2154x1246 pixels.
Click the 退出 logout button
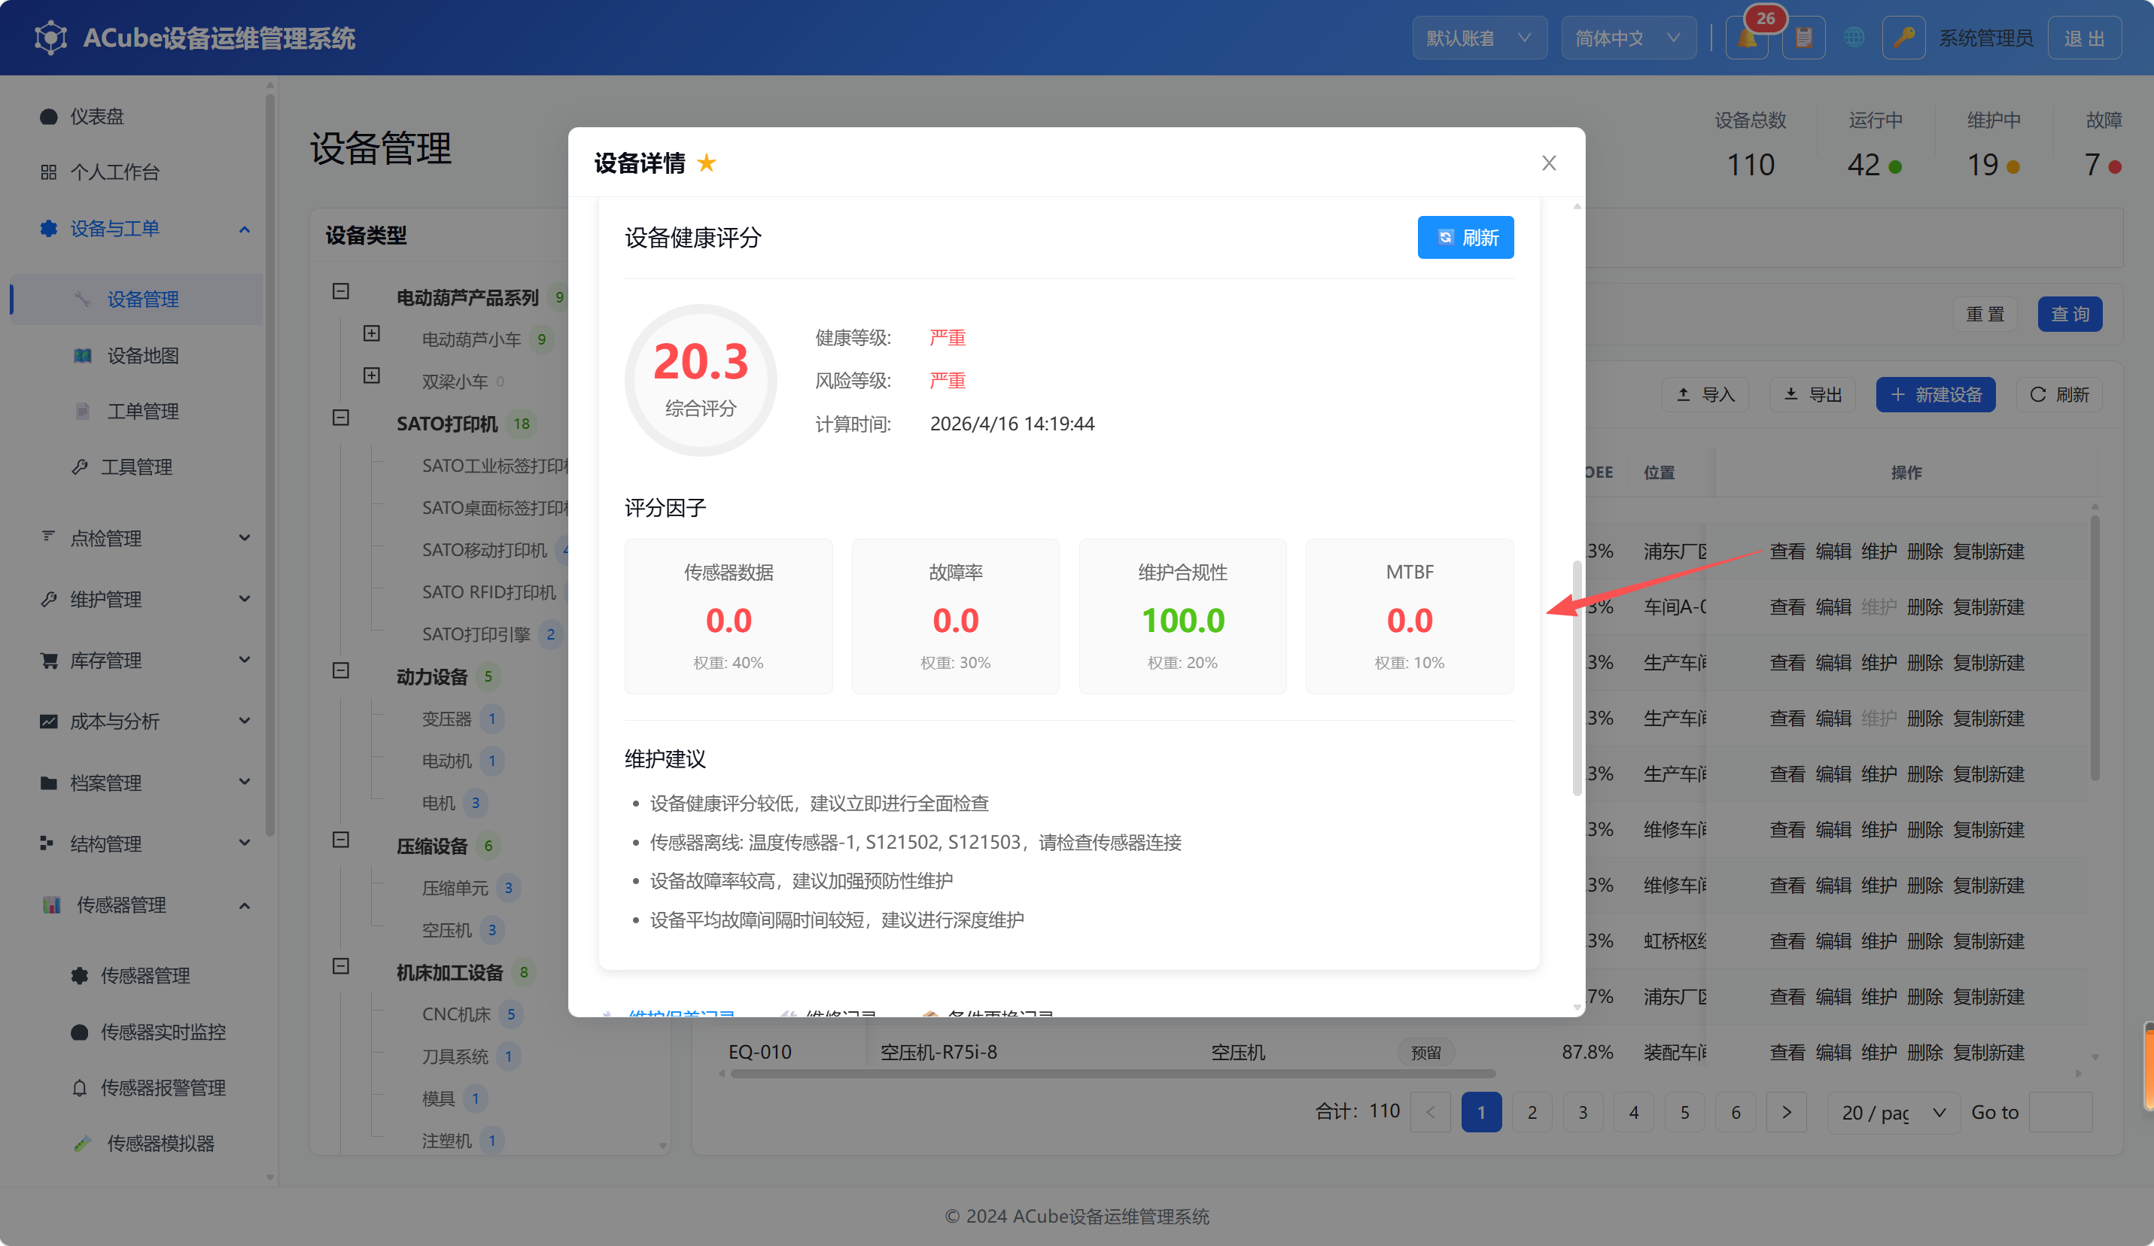click(2084, 38)
